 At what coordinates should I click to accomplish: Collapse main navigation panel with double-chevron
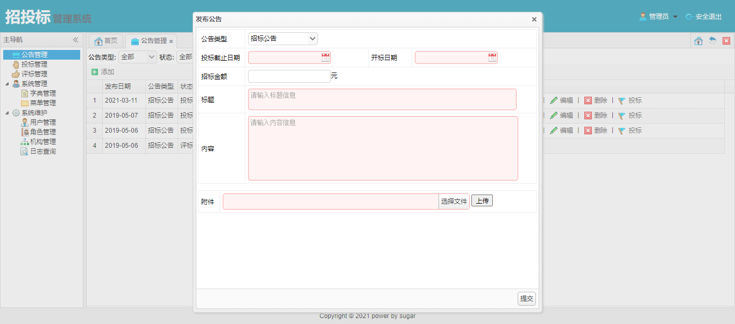[x=76, y=40]
